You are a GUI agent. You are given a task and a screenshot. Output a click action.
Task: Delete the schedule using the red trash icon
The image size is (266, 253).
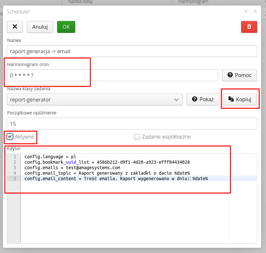[x=249, y=27]
